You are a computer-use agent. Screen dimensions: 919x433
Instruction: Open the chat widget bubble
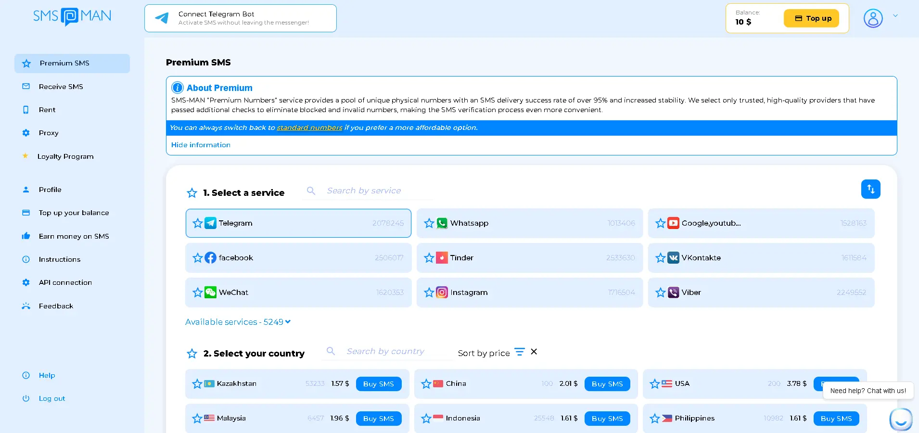(x=901, y=419)
